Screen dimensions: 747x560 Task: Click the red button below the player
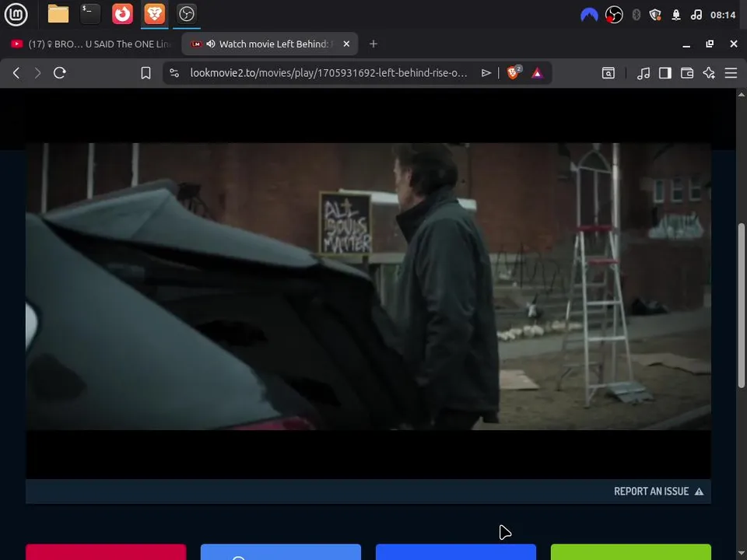click(106, 552)
